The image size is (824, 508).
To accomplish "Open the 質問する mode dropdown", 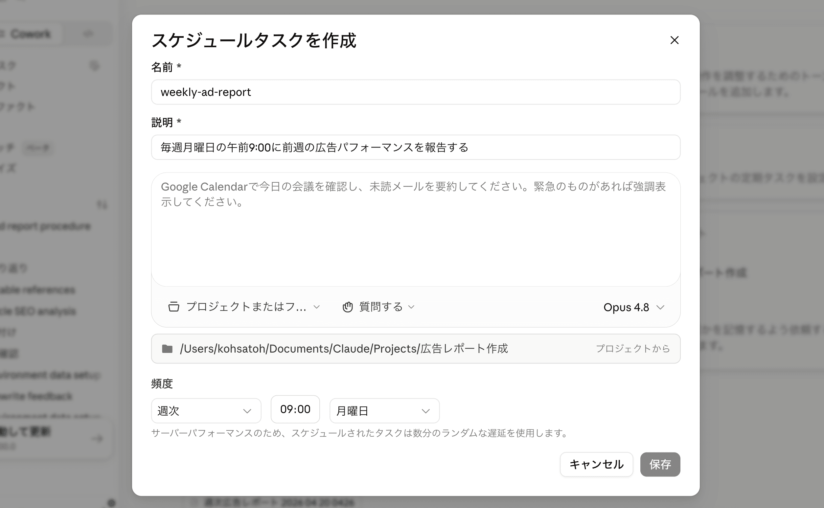I will pos(378,307).
